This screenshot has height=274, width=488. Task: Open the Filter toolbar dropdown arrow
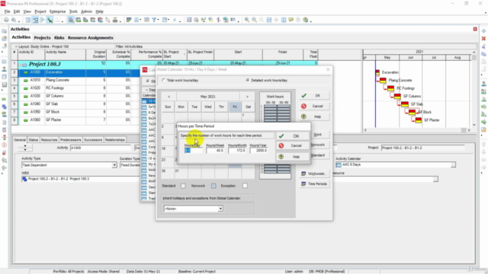[x=158, y=21]
